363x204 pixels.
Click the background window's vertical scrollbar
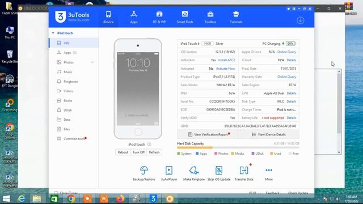pos(339,112)
